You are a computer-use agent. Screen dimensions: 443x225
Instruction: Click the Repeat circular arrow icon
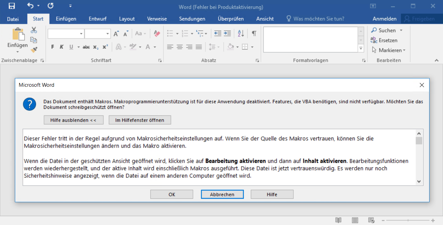point(51,6)
